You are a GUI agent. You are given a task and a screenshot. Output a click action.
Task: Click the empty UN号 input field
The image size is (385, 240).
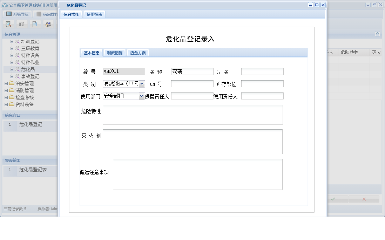point(192,83)
